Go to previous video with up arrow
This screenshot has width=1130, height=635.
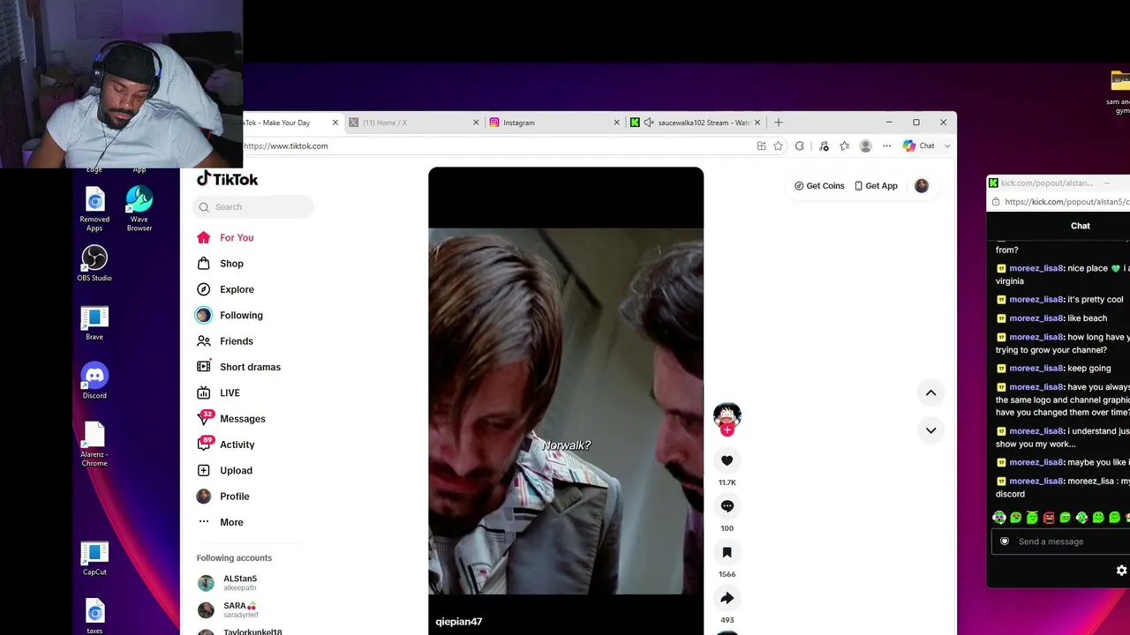point(930,392)
